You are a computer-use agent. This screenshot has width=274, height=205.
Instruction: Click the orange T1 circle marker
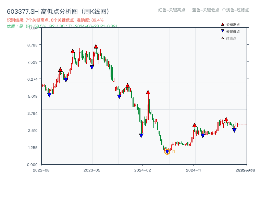[x=167, y=152]
